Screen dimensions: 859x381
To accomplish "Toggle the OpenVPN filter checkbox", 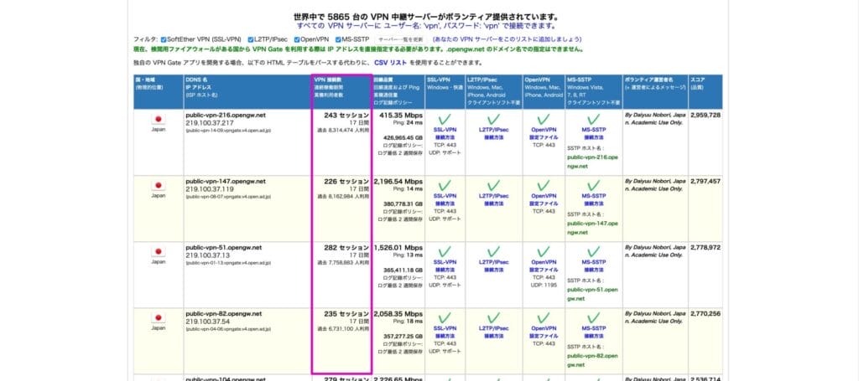I will click(x=297, y=40).
